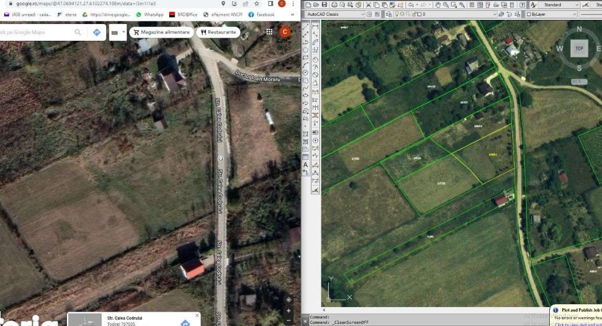Click the Copy icon in AutoCAD toolbar
The image size is (602, 326).
376,5
